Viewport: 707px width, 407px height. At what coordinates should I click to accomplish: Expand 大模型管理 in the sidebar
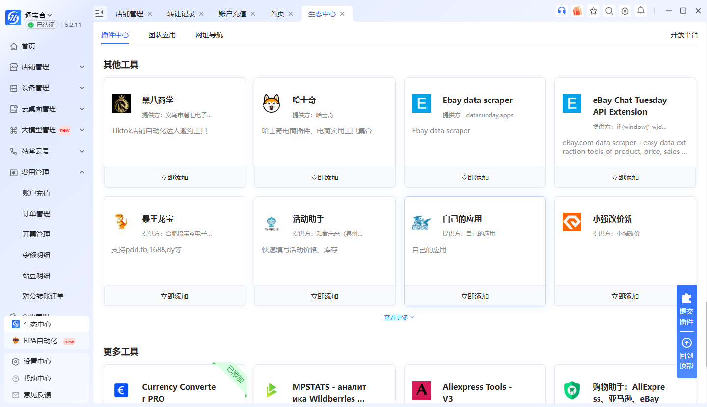click(x=82, y=130)
